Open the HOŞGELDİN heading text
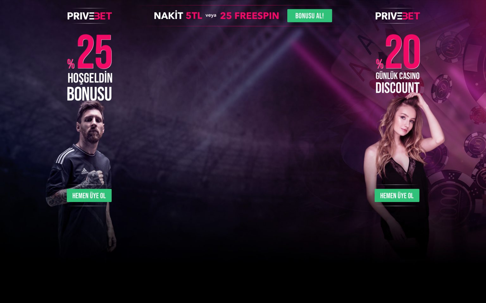 click(90, 78)
